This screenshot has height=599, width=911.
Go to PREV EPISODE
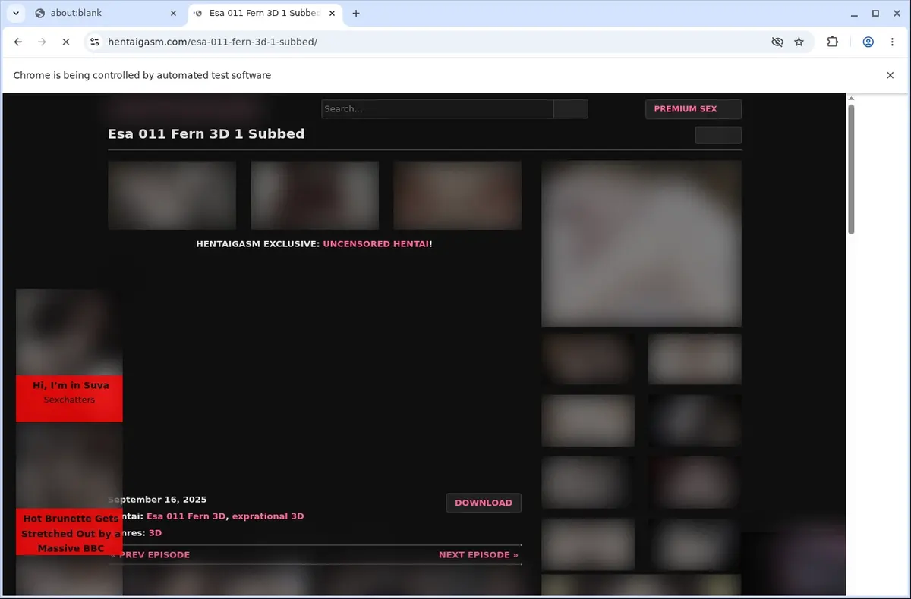[150, 555]
